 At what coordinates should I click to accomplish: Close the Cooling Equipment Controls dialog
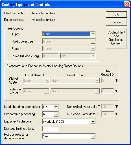coord(126,5)
